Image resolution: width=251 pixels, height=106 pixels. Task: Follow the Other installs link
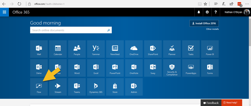point(212,29)
